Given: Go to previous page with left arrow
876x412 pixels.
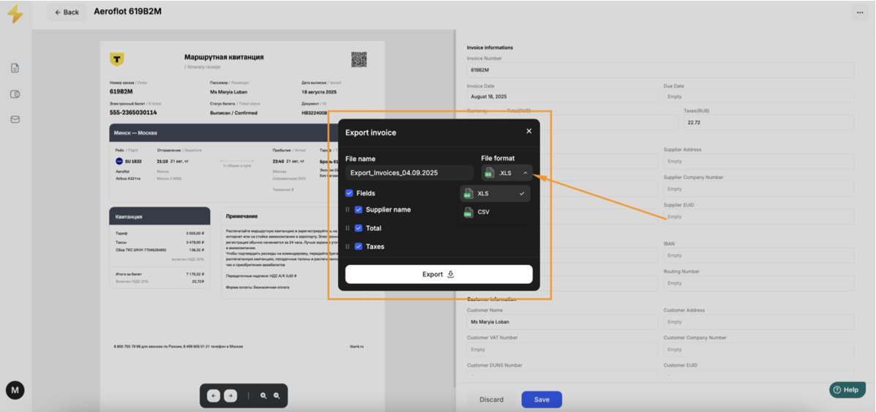Looking at the screenshot, I should (x=214, y=396).
